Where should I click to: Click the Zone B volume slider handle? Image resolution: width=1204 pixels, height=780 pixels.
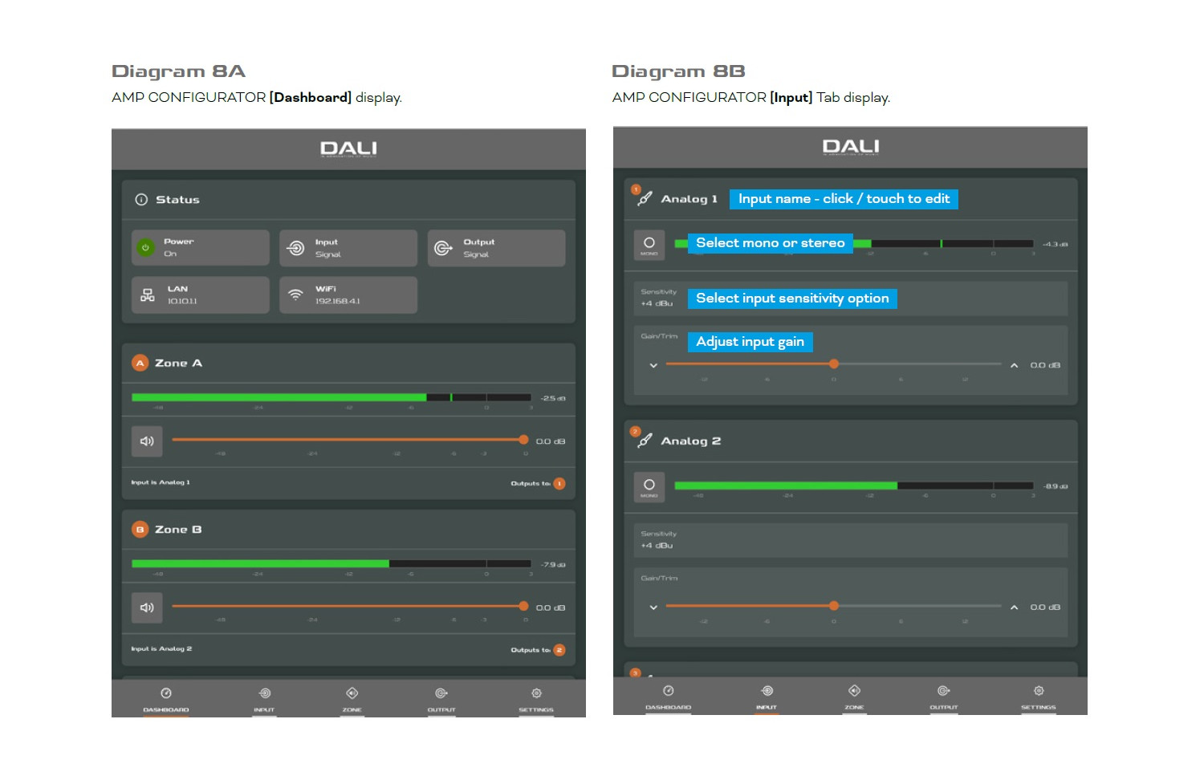(523, 606)
